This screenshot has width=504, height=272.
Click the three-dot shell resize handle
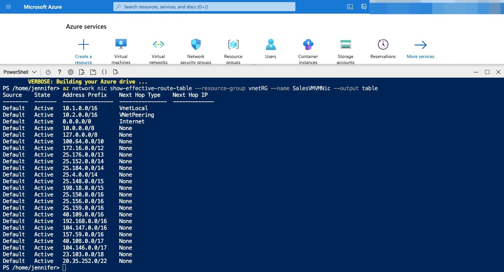[254, 65]
